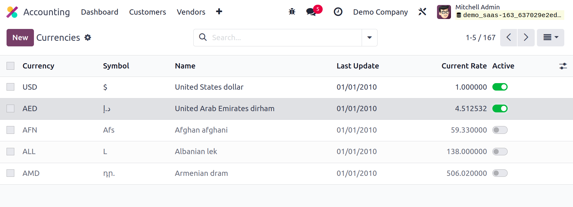Open the activities clock icon
Viewport: 573px width, 207px height.
(338, 12)
